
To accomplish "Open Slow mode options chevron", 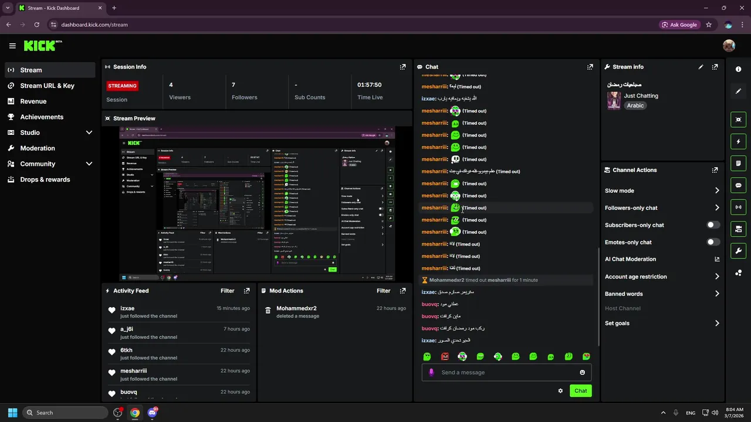I will coord(717,190).
